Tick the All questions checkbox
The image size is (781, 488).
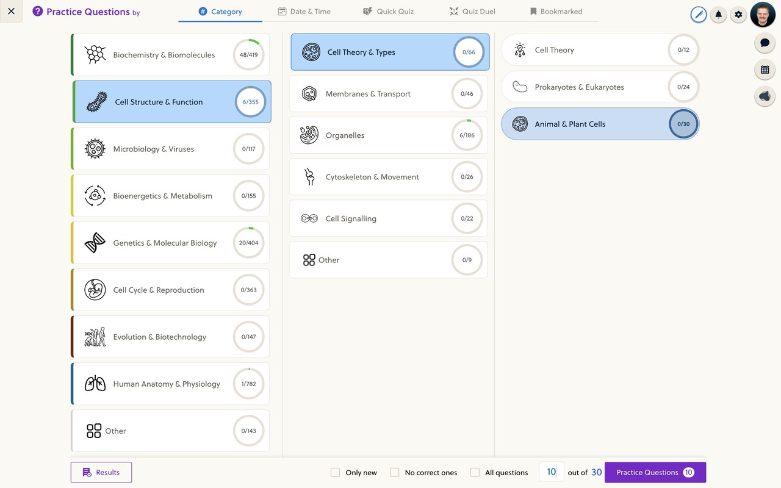475,473
